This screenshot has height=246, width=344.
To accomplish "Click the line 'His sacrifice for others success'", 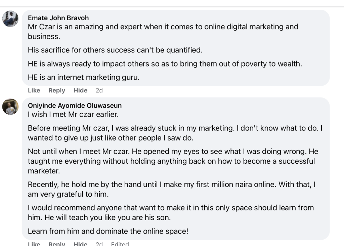I will tap(115, 50).
